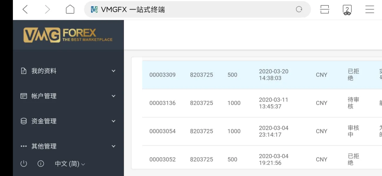Screen dimensions: 382x176
Task: Reload the page with refresh icon
Action: tap(299, 10)
